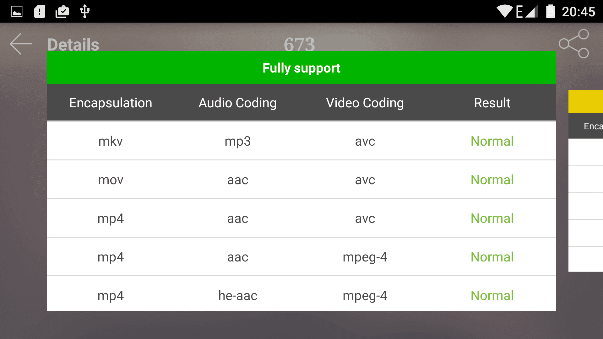Open the picture notification icon

17,12
